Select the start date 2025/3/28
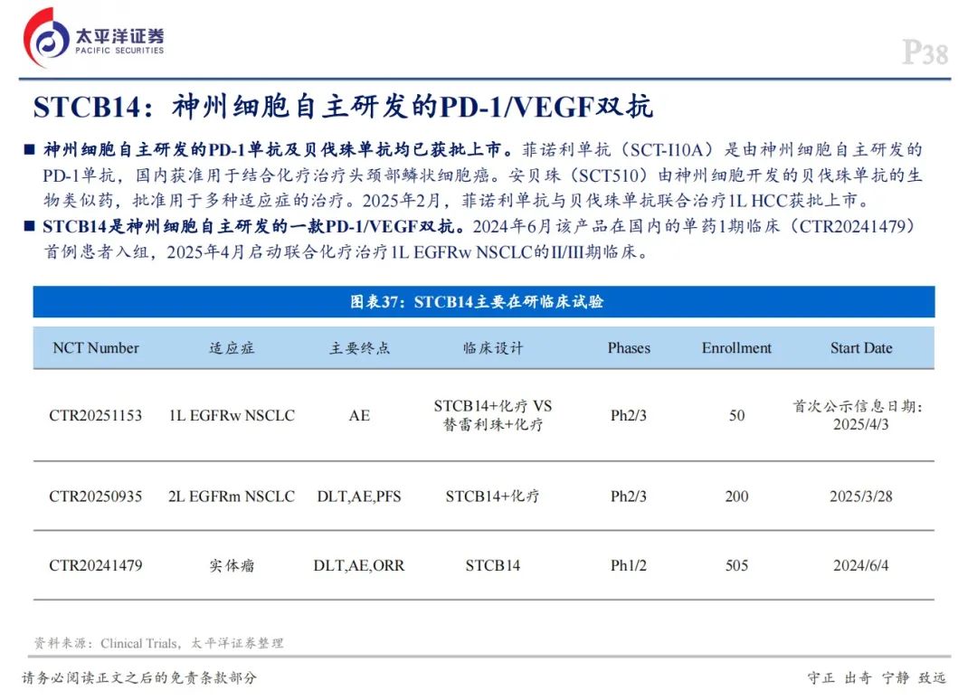 pos(861,497)
